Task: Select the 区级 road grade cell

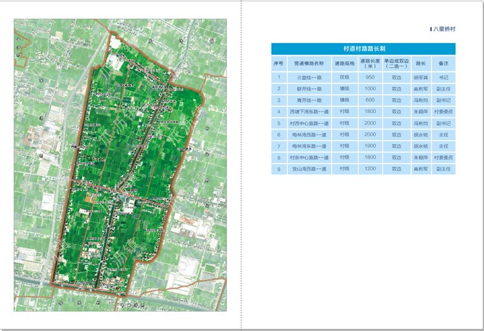Action: 344,77
